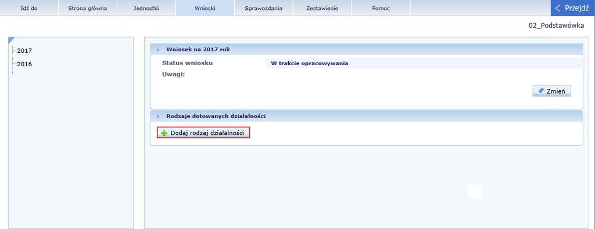Click the Przejdź button
Viewport: 595px width, 229px height.
click(x=572, y=8)
